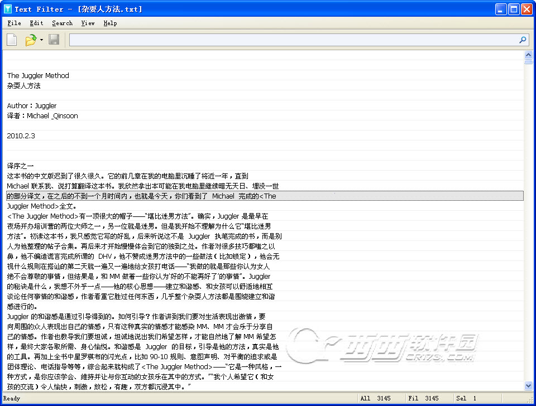
Task: Click the scrollbar up arrow
Action: click(529, 55)
